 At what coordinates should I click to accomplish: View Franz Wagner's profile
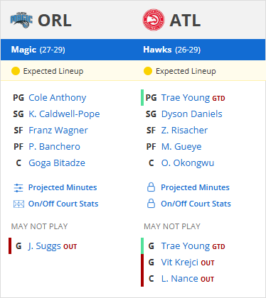(58, 131)
